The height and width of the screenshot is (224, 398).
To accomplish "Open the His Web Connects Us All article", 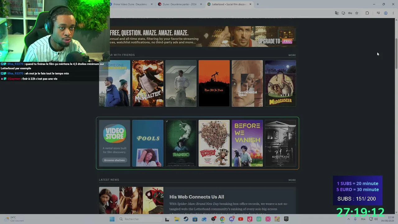I will [x=197, y=197].
